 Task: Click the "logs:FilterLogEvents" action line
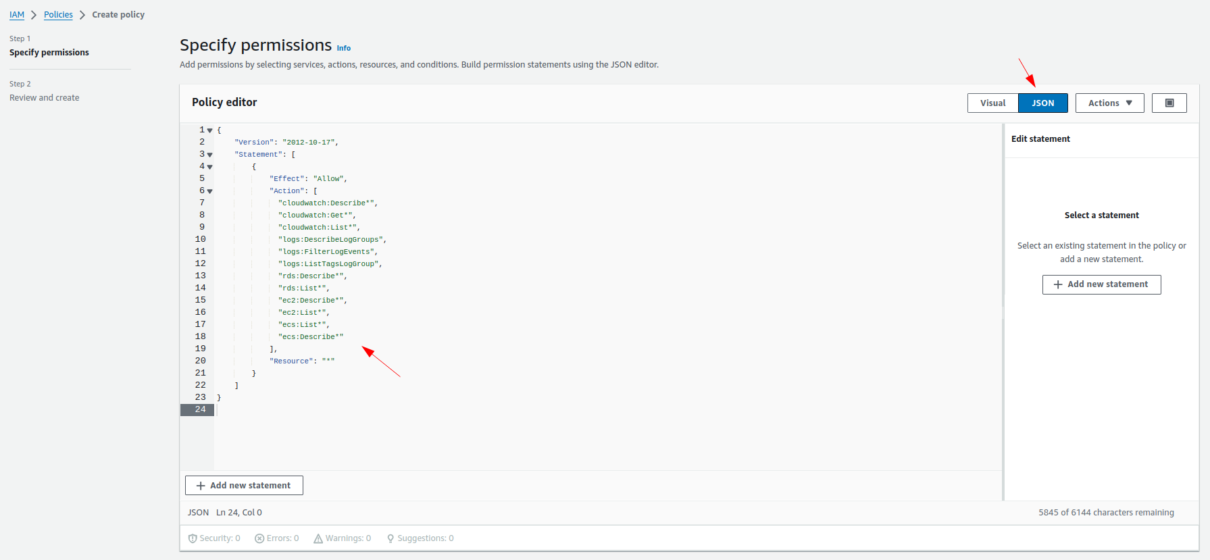click(328, 252)
